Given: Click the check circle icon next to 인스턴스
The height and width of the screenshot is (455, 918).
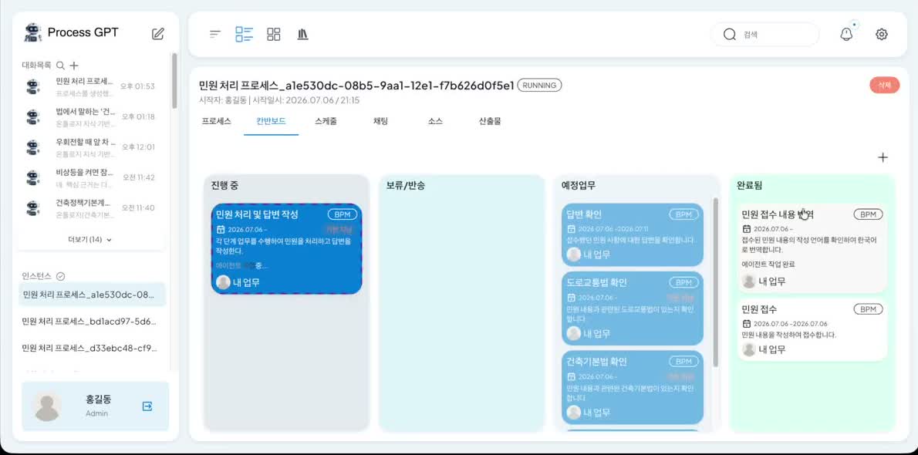Looking at the screenshot, I should click(60, 276).
